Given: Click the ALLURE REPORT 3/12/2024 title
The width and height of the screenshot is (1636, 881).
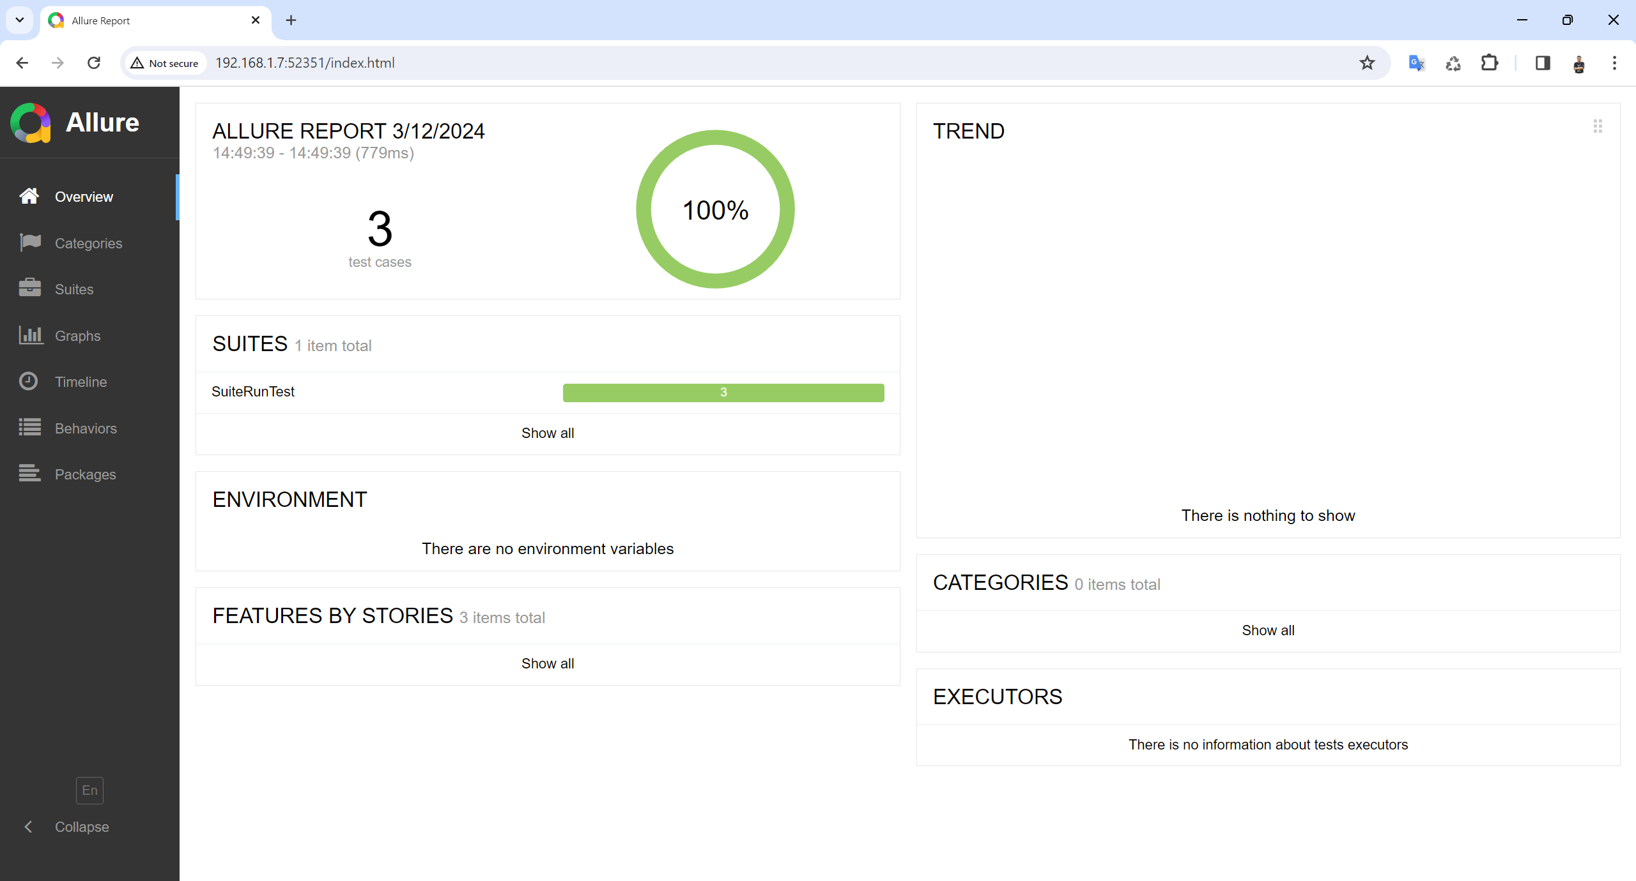Looking at the screenshot, I should click(x=348, y=132).
